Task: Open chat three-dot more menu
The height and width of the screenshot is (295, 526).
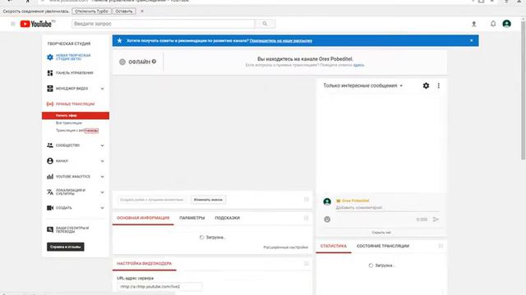Action: point(438,85)
